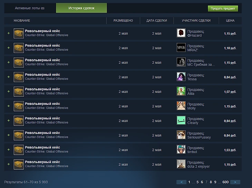View Clearly's green face avatar
Image resolution: width=252 pixels, height=188 pixels.
tap(181, 120)
